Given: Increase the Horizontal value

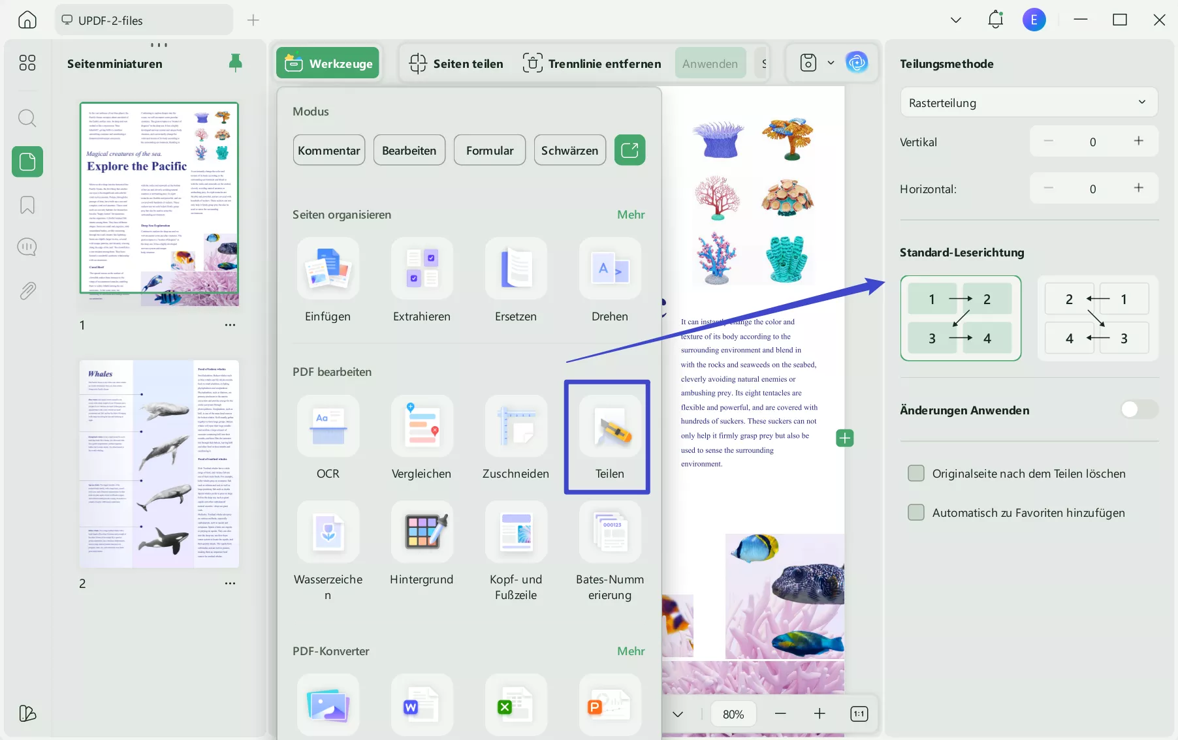Looking at the screenshot, I should pos(1139,188).
